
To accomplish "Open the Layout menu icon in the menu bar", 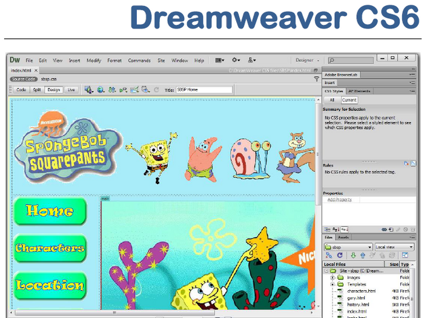I will coord(219,61).
